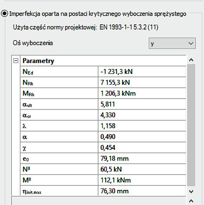This screenshot has width=204, height=205.
Task: Select the NEd value cell -1 231,3 kN
Action: 142,72
